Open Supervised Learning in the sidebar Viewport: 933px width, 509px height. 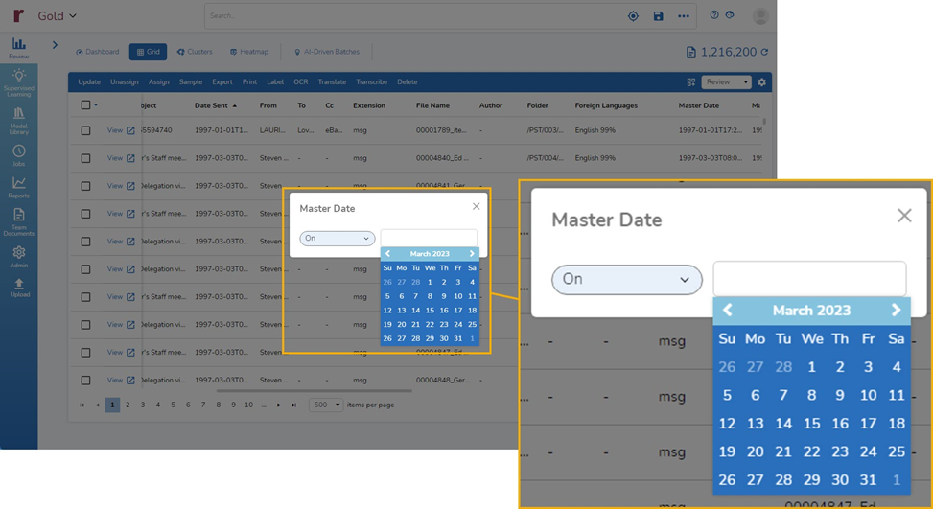(x=18, y=82)
